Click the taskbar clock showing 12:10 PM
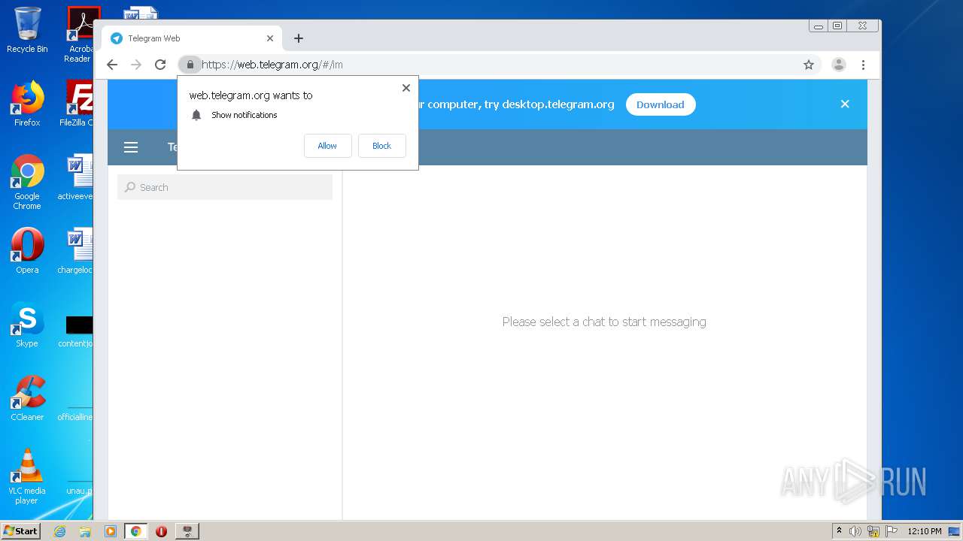963x541 pixels. pos(925,531)
